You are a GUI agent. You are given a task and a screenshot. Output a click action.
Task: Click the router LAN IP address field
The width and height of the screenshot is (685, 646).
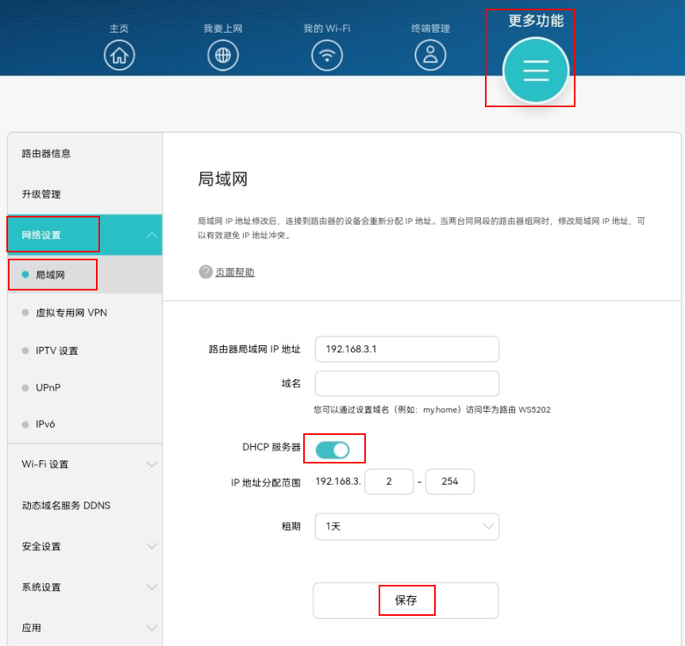[406, 349]
